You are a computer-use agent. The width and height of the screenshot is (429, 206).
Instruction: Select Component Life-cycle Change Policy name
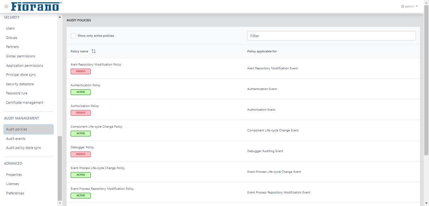96,127
